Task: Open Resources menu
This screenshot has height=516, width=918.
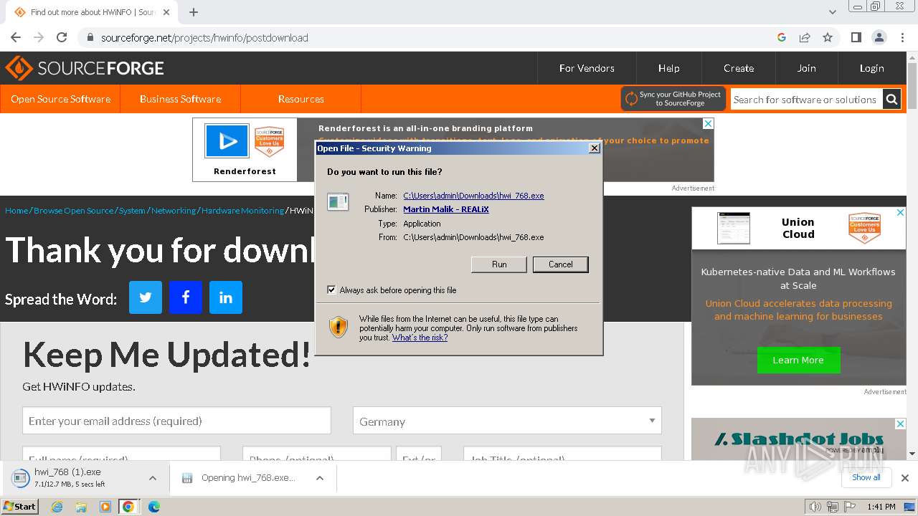Action: pos(301,99)
